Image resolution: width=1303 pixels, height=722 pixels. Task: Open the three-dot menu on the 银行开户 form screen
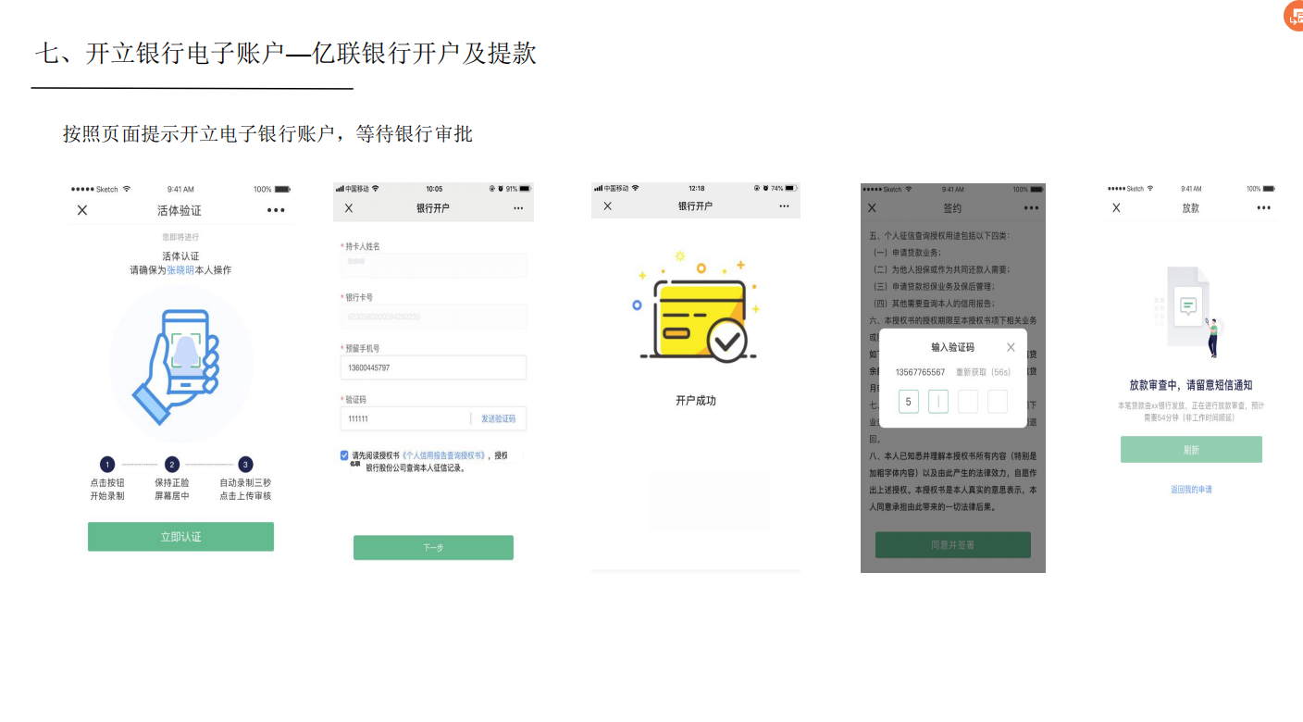(x=518, y=208)
